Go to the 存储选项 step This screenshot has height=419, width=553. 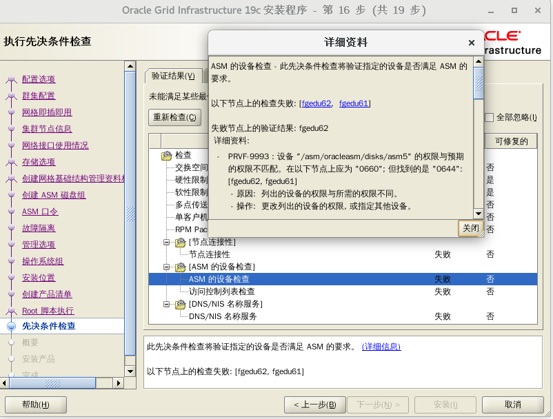point(39,162)
